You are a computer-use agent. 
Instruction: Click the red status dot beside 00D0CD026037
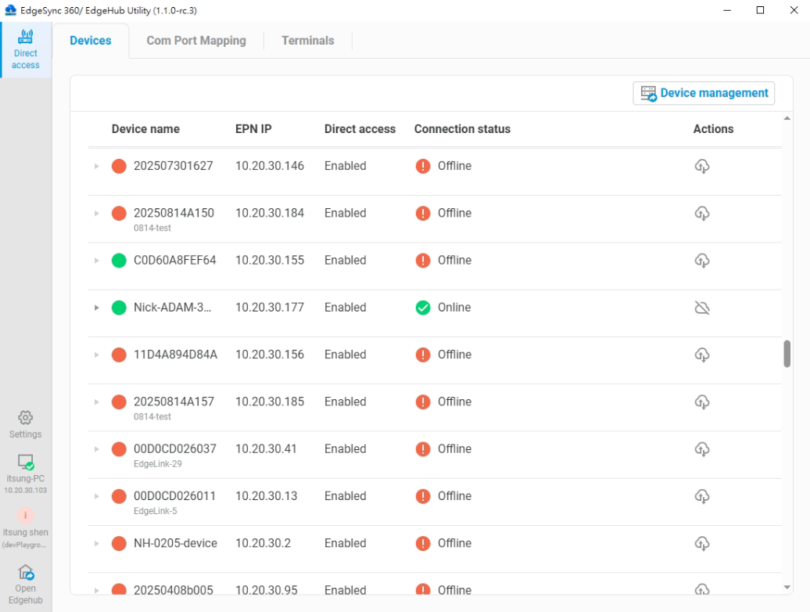point(119,448)
